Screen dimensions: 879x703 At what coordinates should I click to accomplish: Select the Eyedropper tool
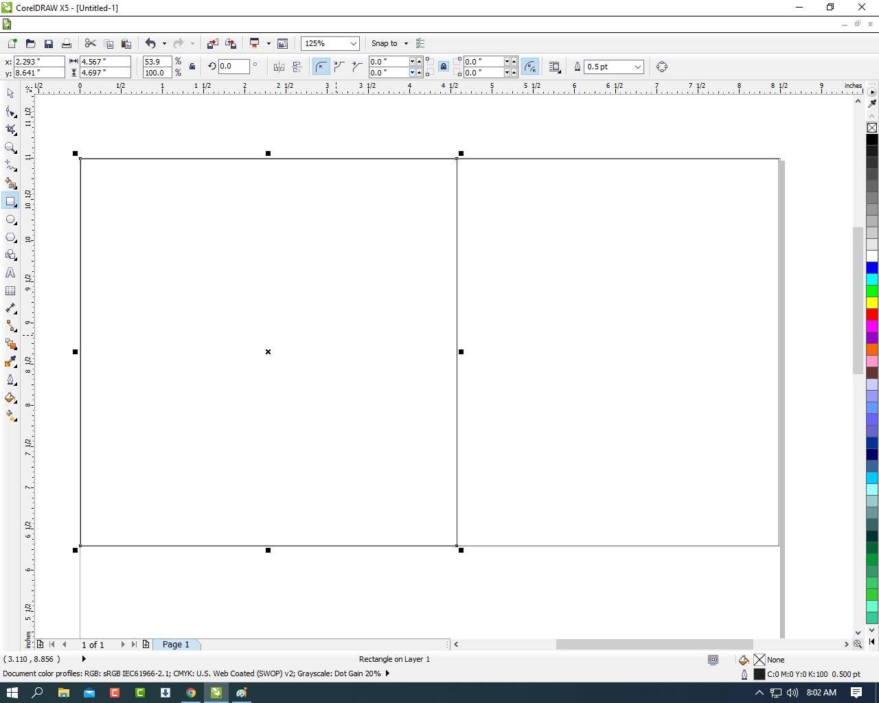(x=10, y=362)
